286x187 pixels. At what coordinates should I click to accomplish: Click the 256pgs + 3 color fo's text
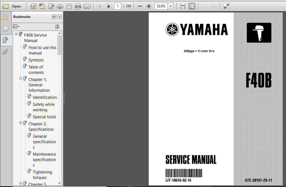pos(199,51)
